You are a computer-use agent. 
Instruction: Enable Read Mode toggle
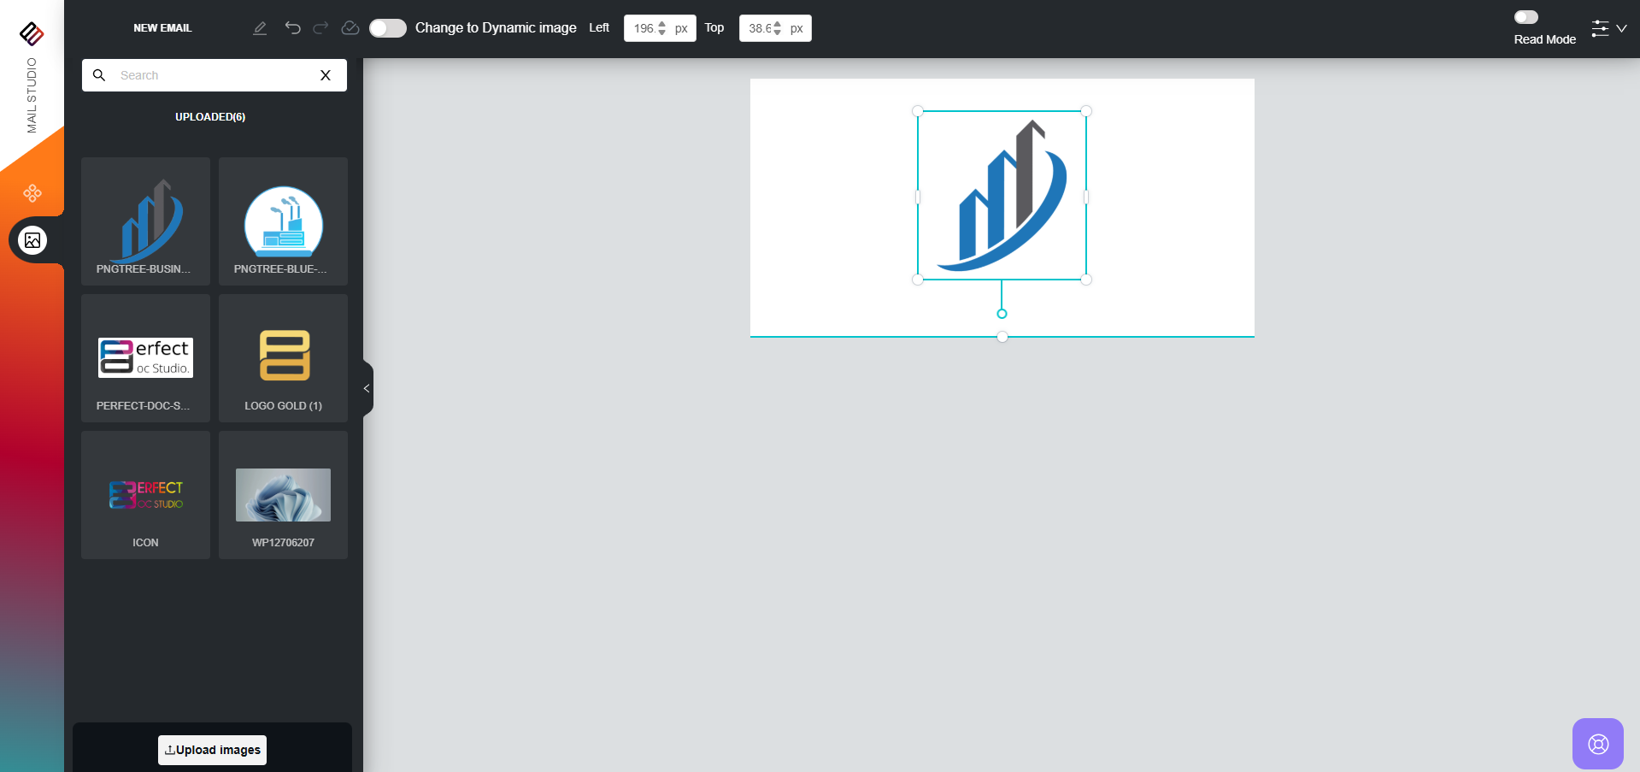point(1525,17)
